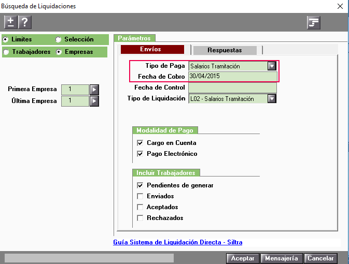Image resolution: width=349 pixels, height=264 pixels.
Task: Toggle Pago Electrónico checkbox
Action: 140,154
